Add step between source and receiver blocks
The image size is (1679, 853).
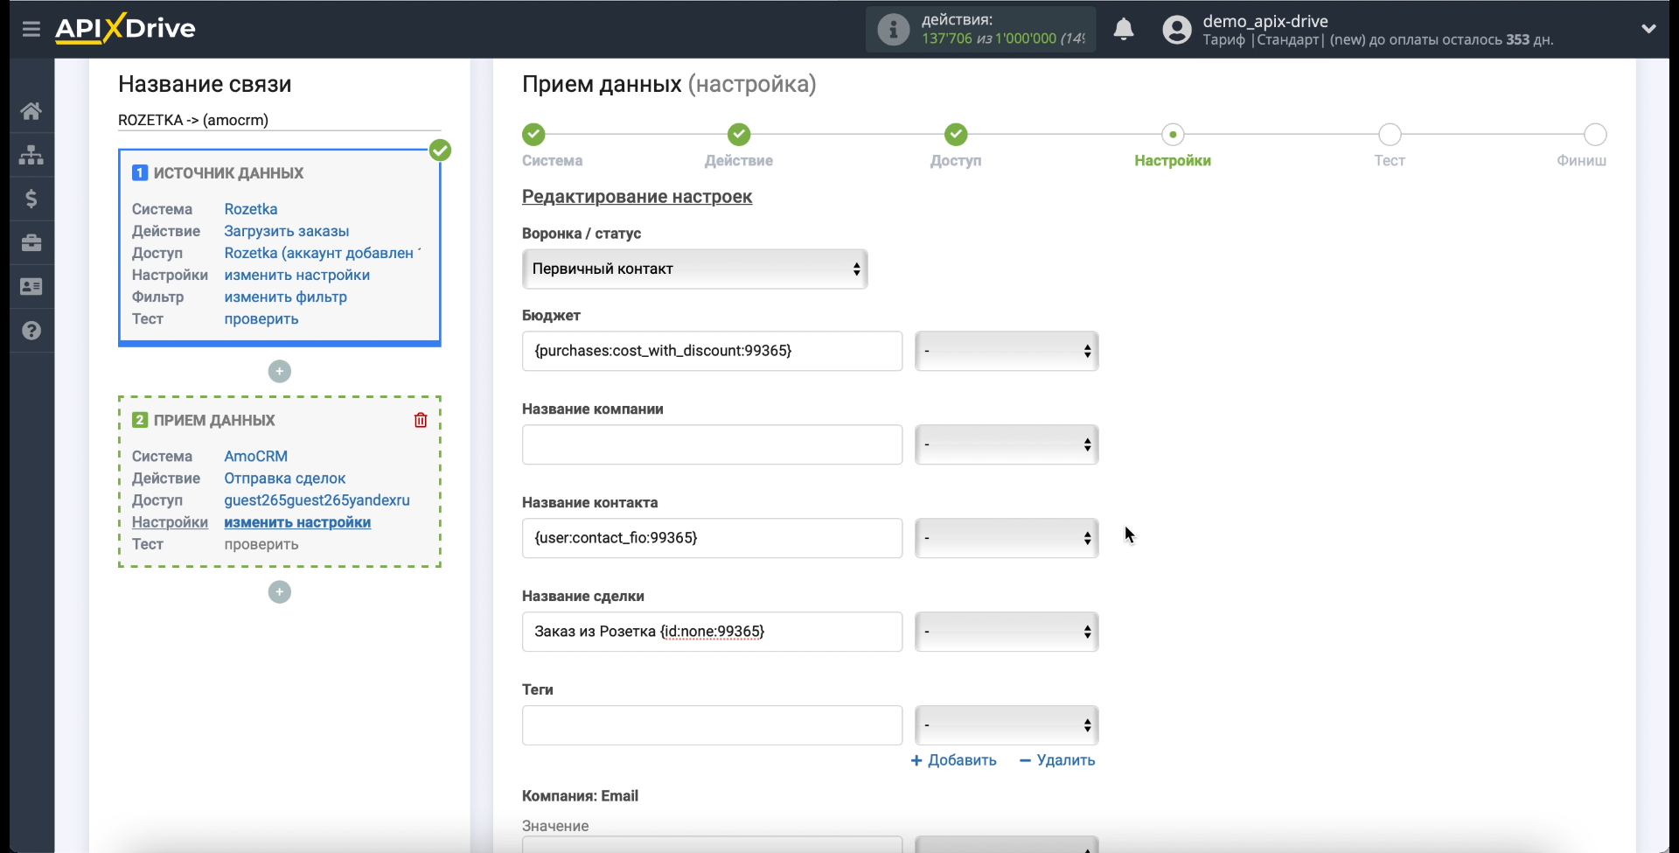point(280,371)
